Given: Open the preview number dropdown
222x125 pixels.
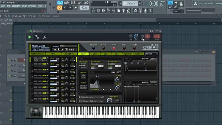Looking at the screenshot, I should coord(156,54).
